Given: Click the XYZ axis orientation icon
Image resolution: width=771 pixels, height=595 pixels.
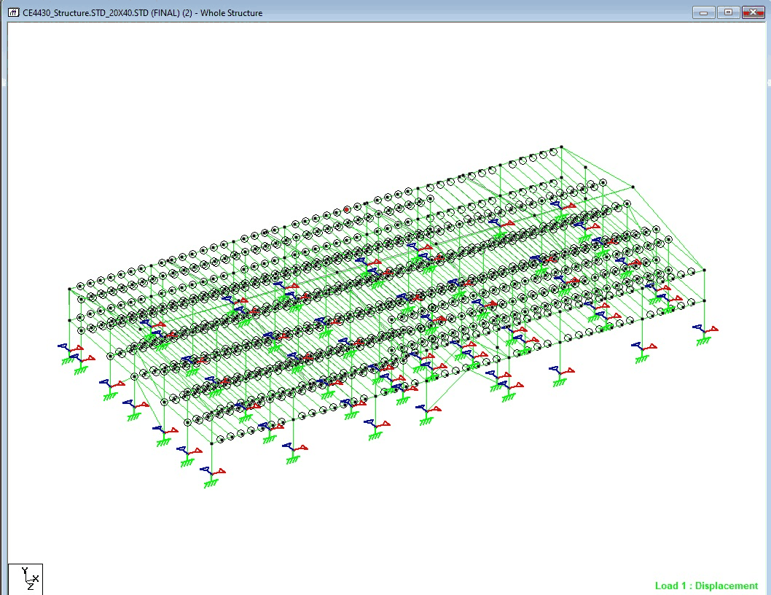Looking at the screenshot, I should 26,579.
